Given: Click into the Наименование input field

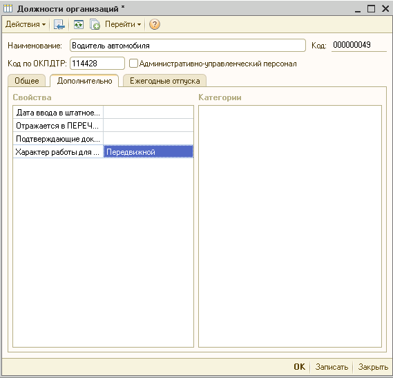Looking at the screenshot, I should click(x=188, y=46).
